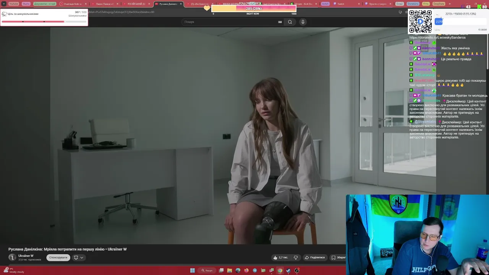Click the chat panel scrollbar
Viewport: 489px width, 275px height.
pyautogui.click(x=487, y=52)
